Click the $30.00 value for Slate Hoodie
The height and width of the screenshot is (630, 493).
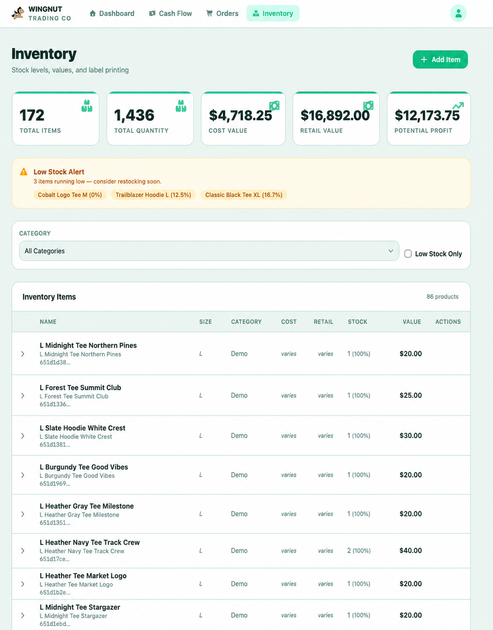click(x=410, y=436)
